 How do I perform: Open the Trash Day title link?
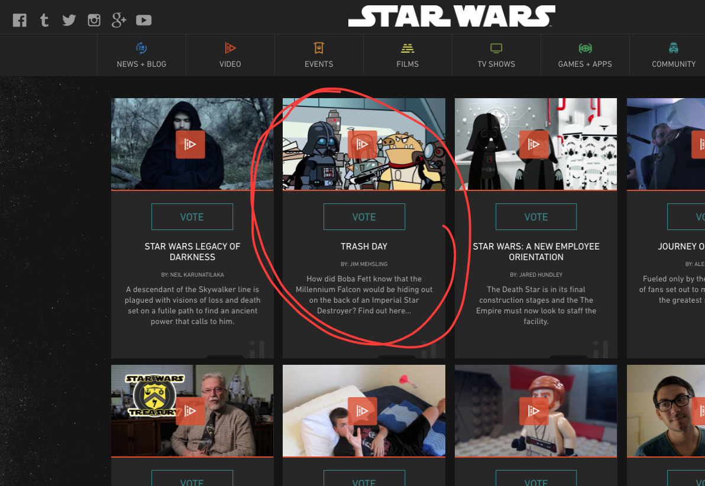click(x=364, y=247)
